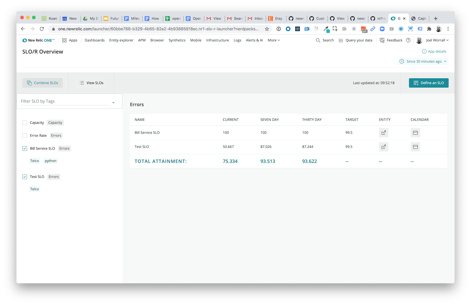Switch to the View SLOs view
The width and height of the screenshot is (471, 305).
pos(91,83)
